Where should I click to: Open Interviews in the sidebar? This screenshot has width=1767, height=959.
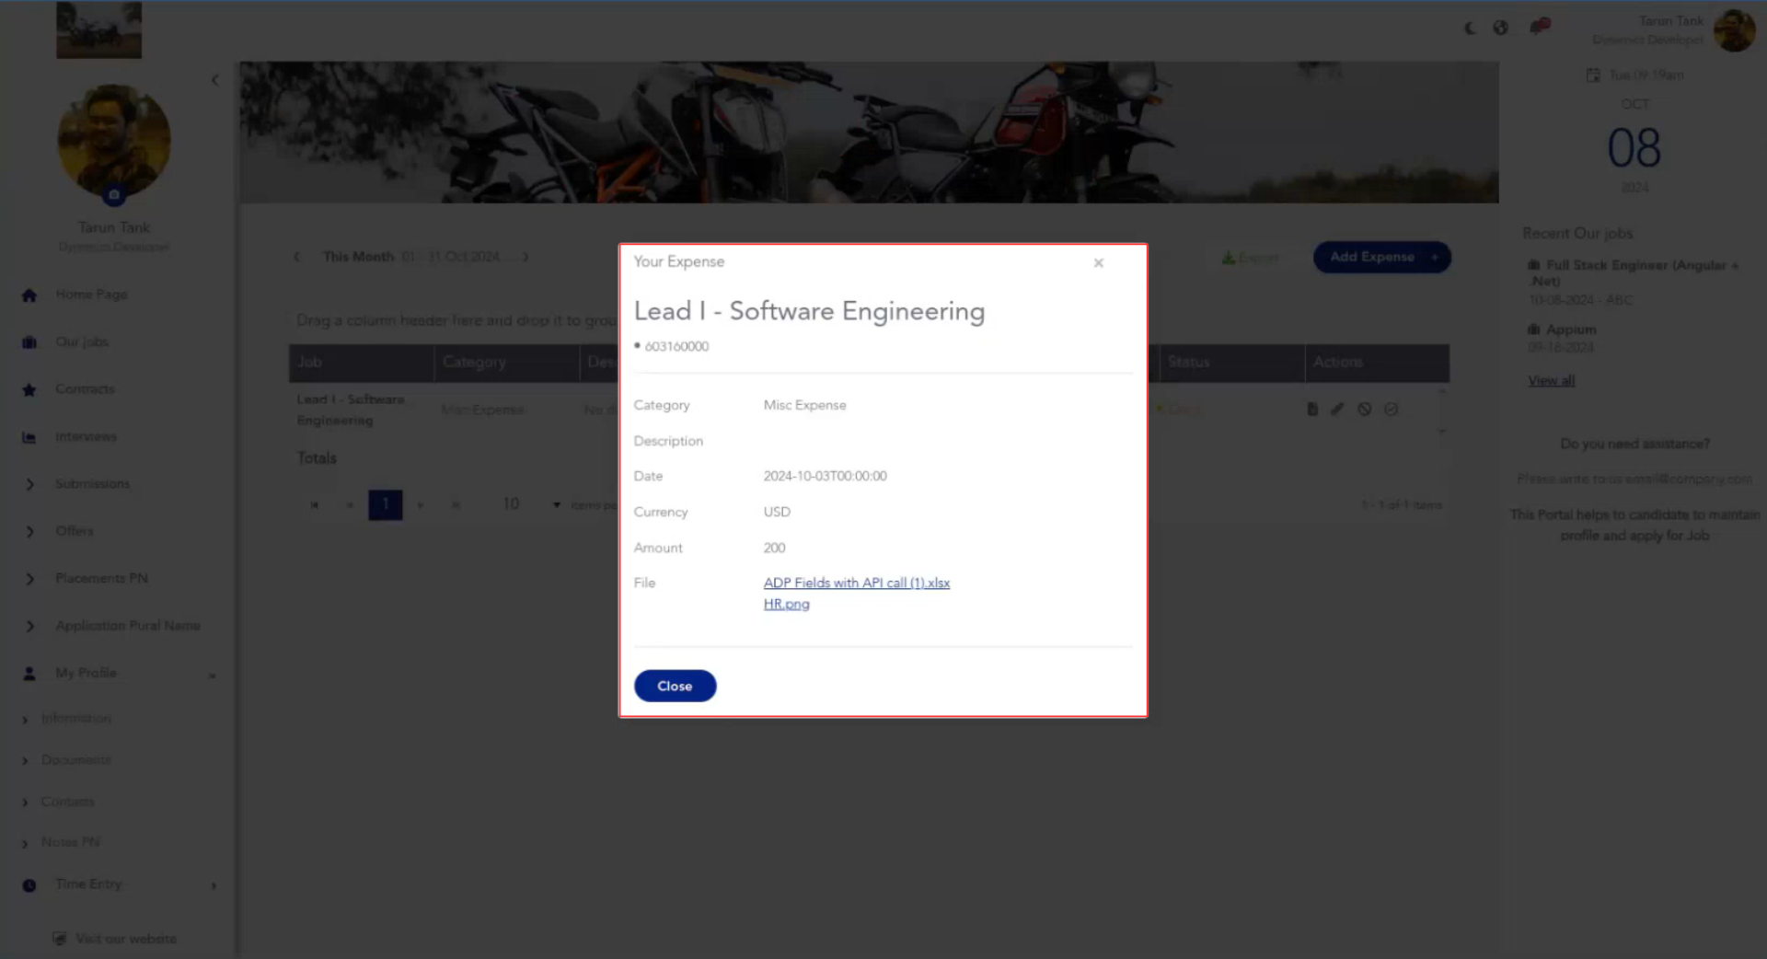(86, 436)
